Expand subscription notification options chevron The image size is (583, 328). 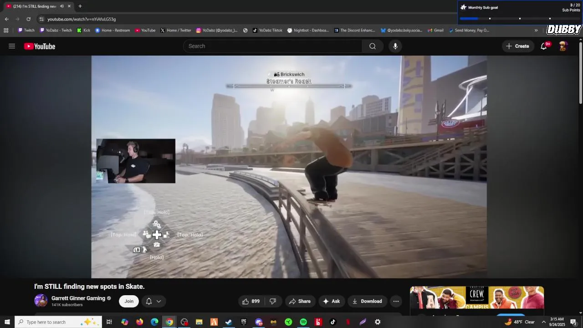click(159, 301)
